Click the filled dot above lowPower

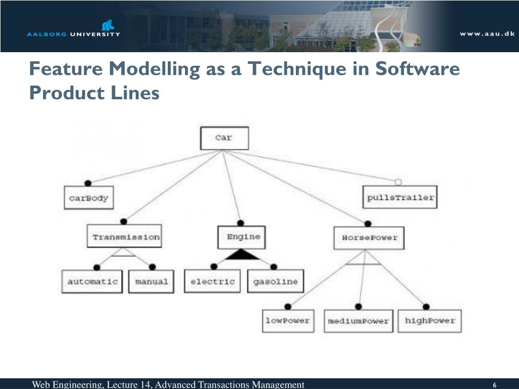[288, 306]
